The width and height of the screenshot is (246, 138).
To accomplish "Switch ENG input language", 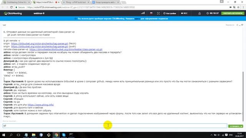I will [x=231, y=135].
